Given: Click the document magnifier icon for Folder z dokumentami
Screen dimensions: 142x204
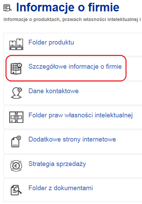Looking at the screenshot, I should (16, 190).
